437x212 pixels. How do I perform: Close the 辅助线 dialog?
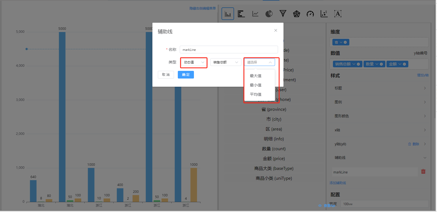pos(276,30)
